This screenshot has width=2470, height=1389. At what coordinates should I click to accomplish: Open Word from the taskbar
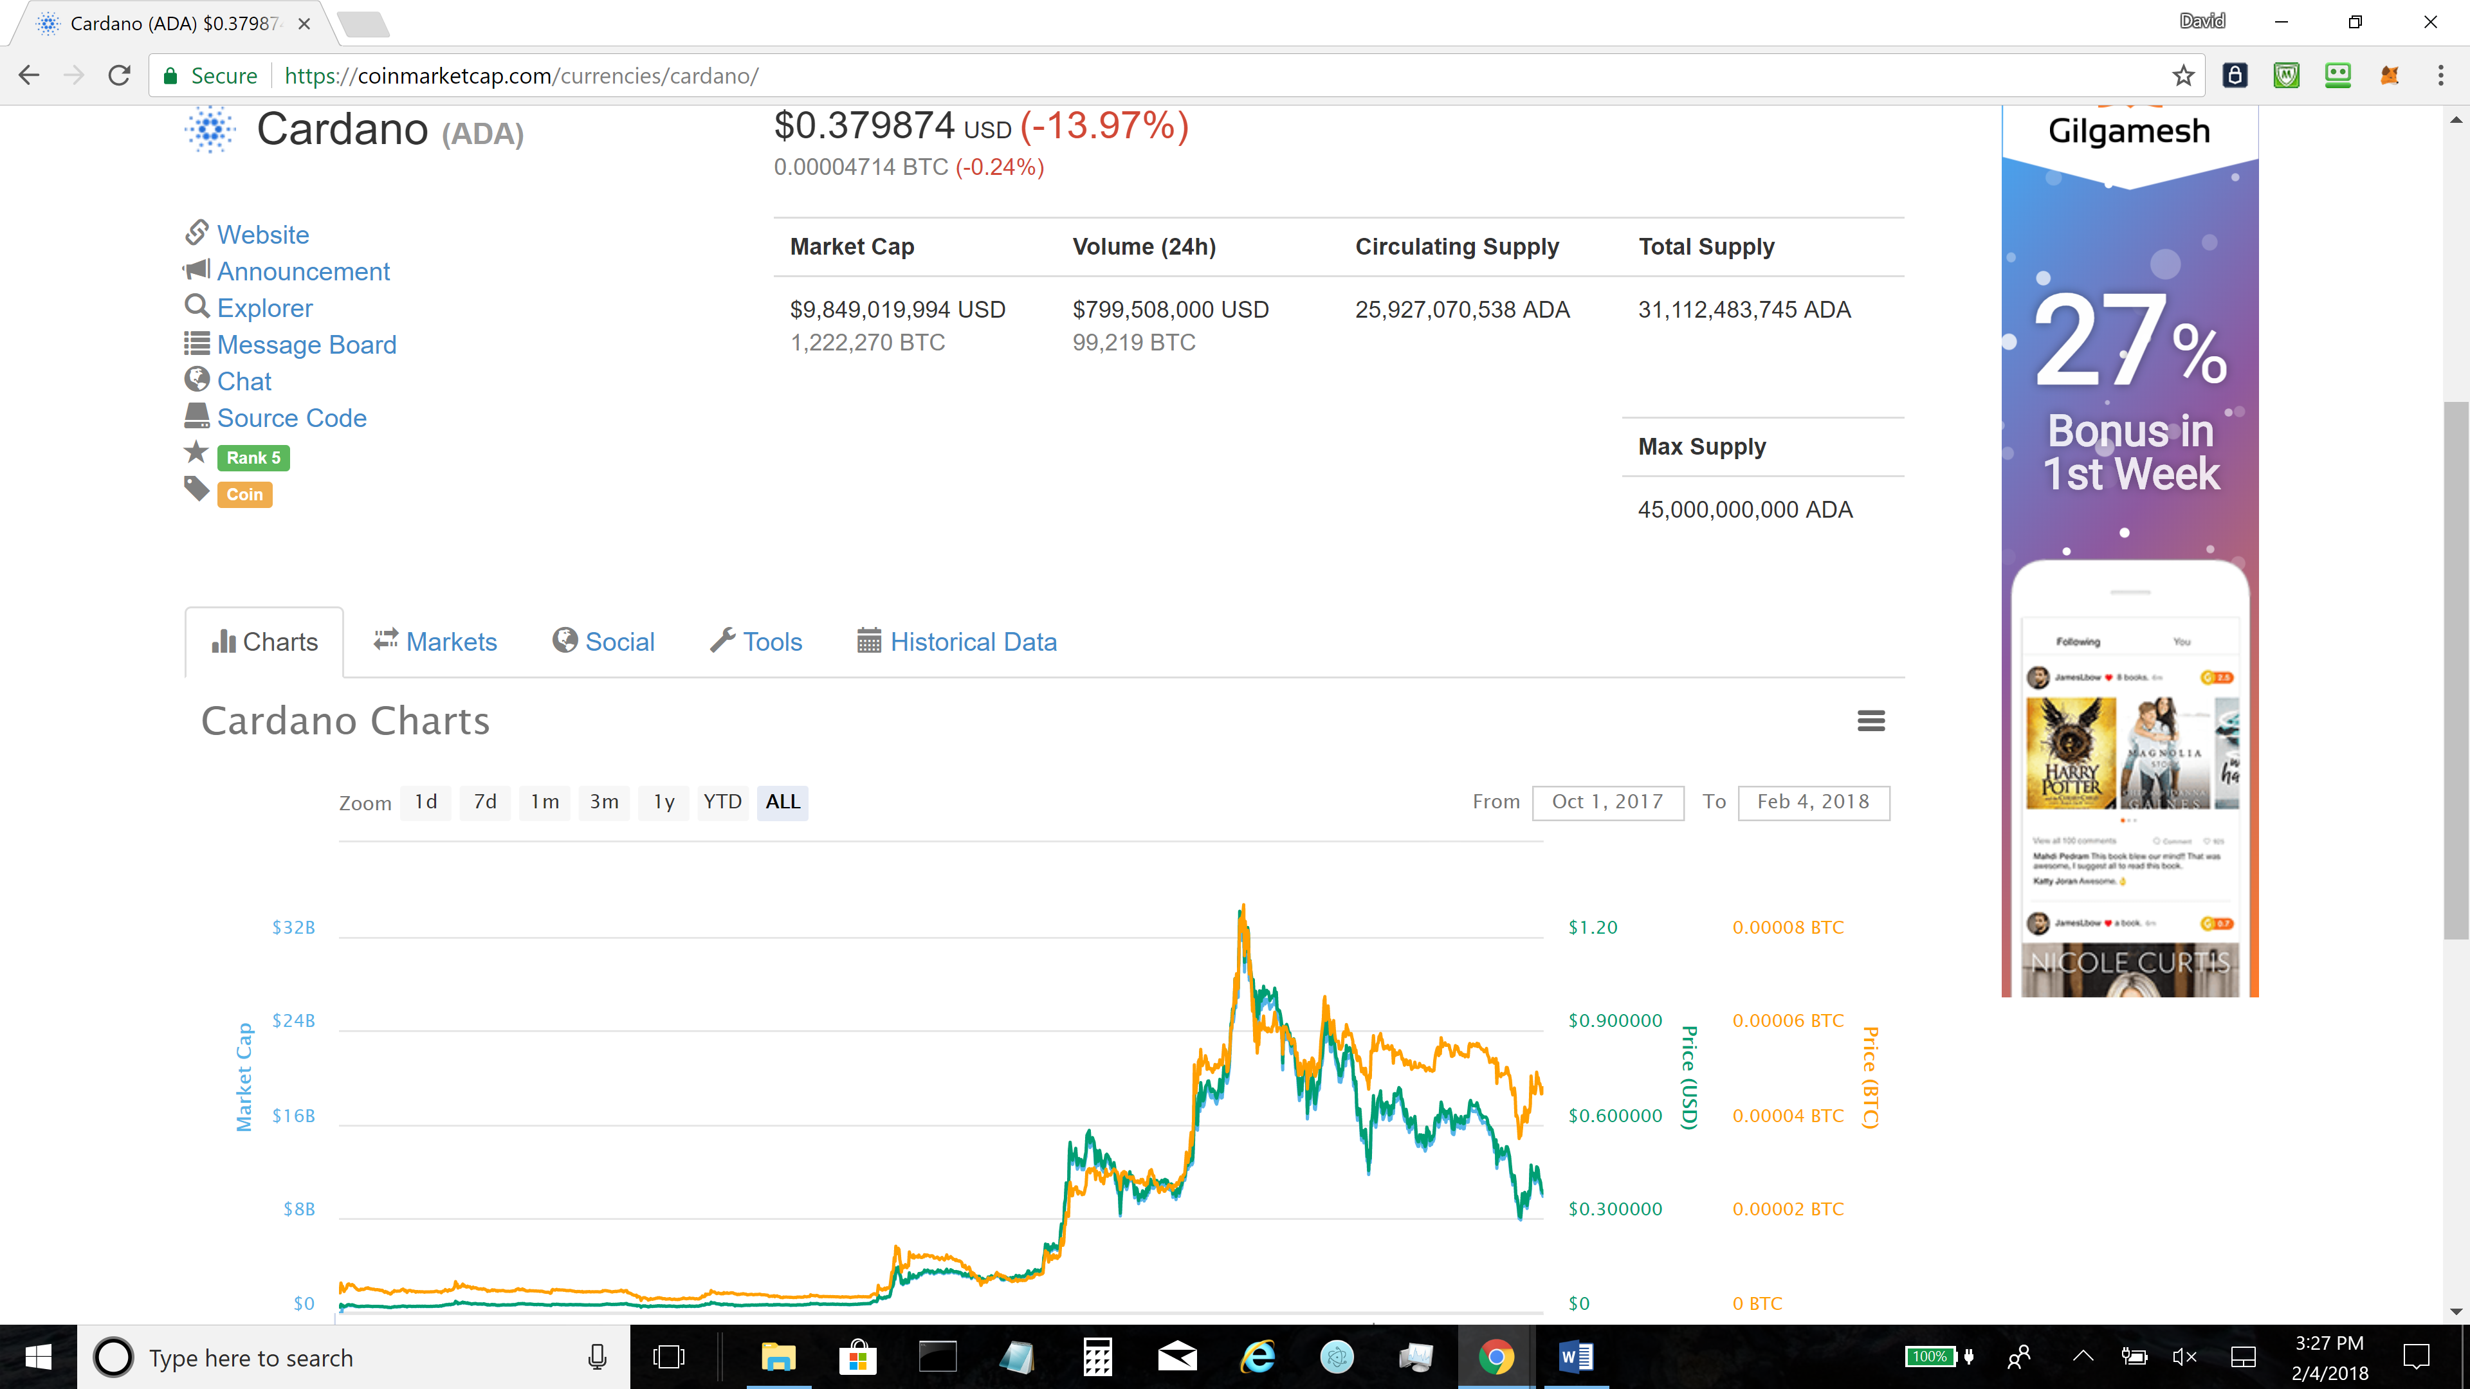coord(1575,1357)
